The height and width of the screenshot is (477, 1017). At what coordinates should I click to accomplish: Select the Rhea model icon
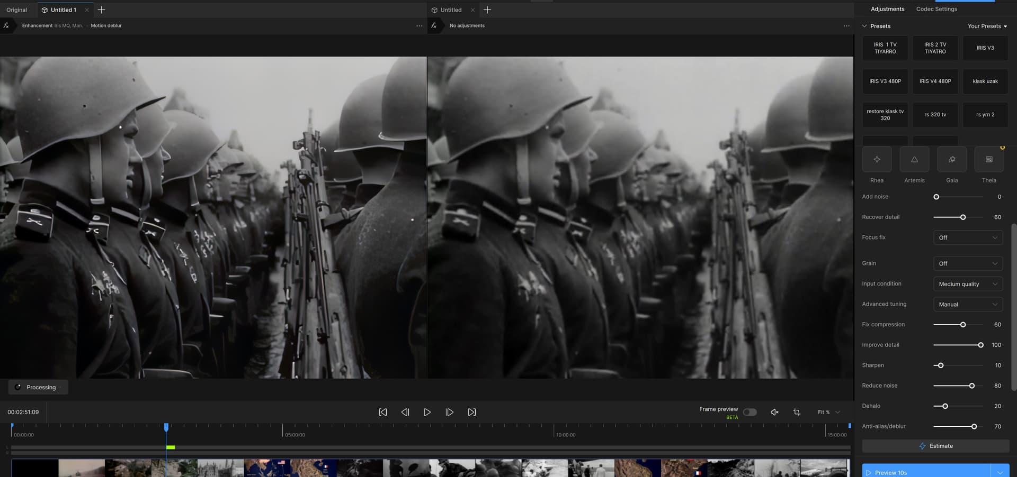coord(877,160)
